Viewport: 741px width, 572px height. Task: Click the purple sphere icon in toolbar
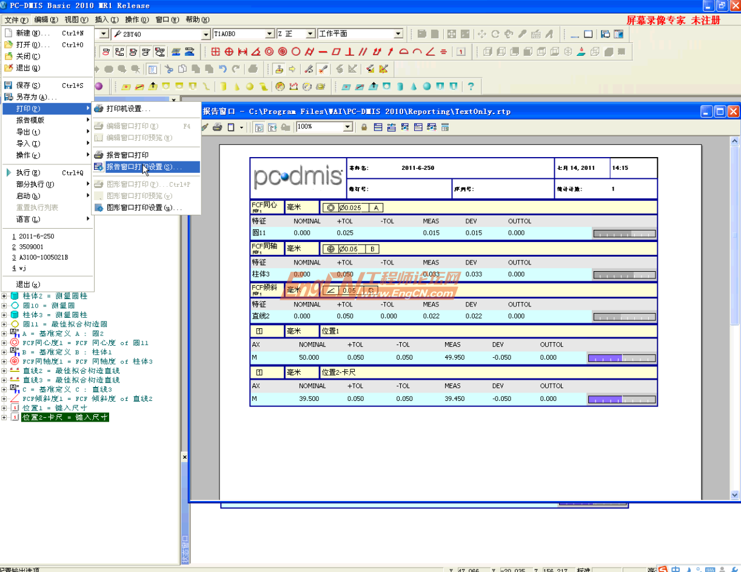[98, 87]
